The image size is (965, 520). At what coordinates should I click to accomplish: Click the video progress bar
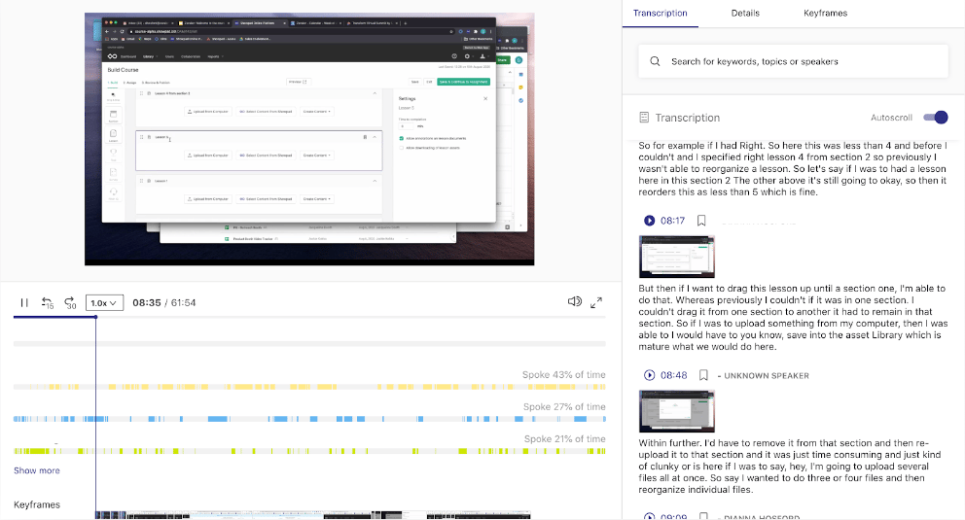[309, 318]
